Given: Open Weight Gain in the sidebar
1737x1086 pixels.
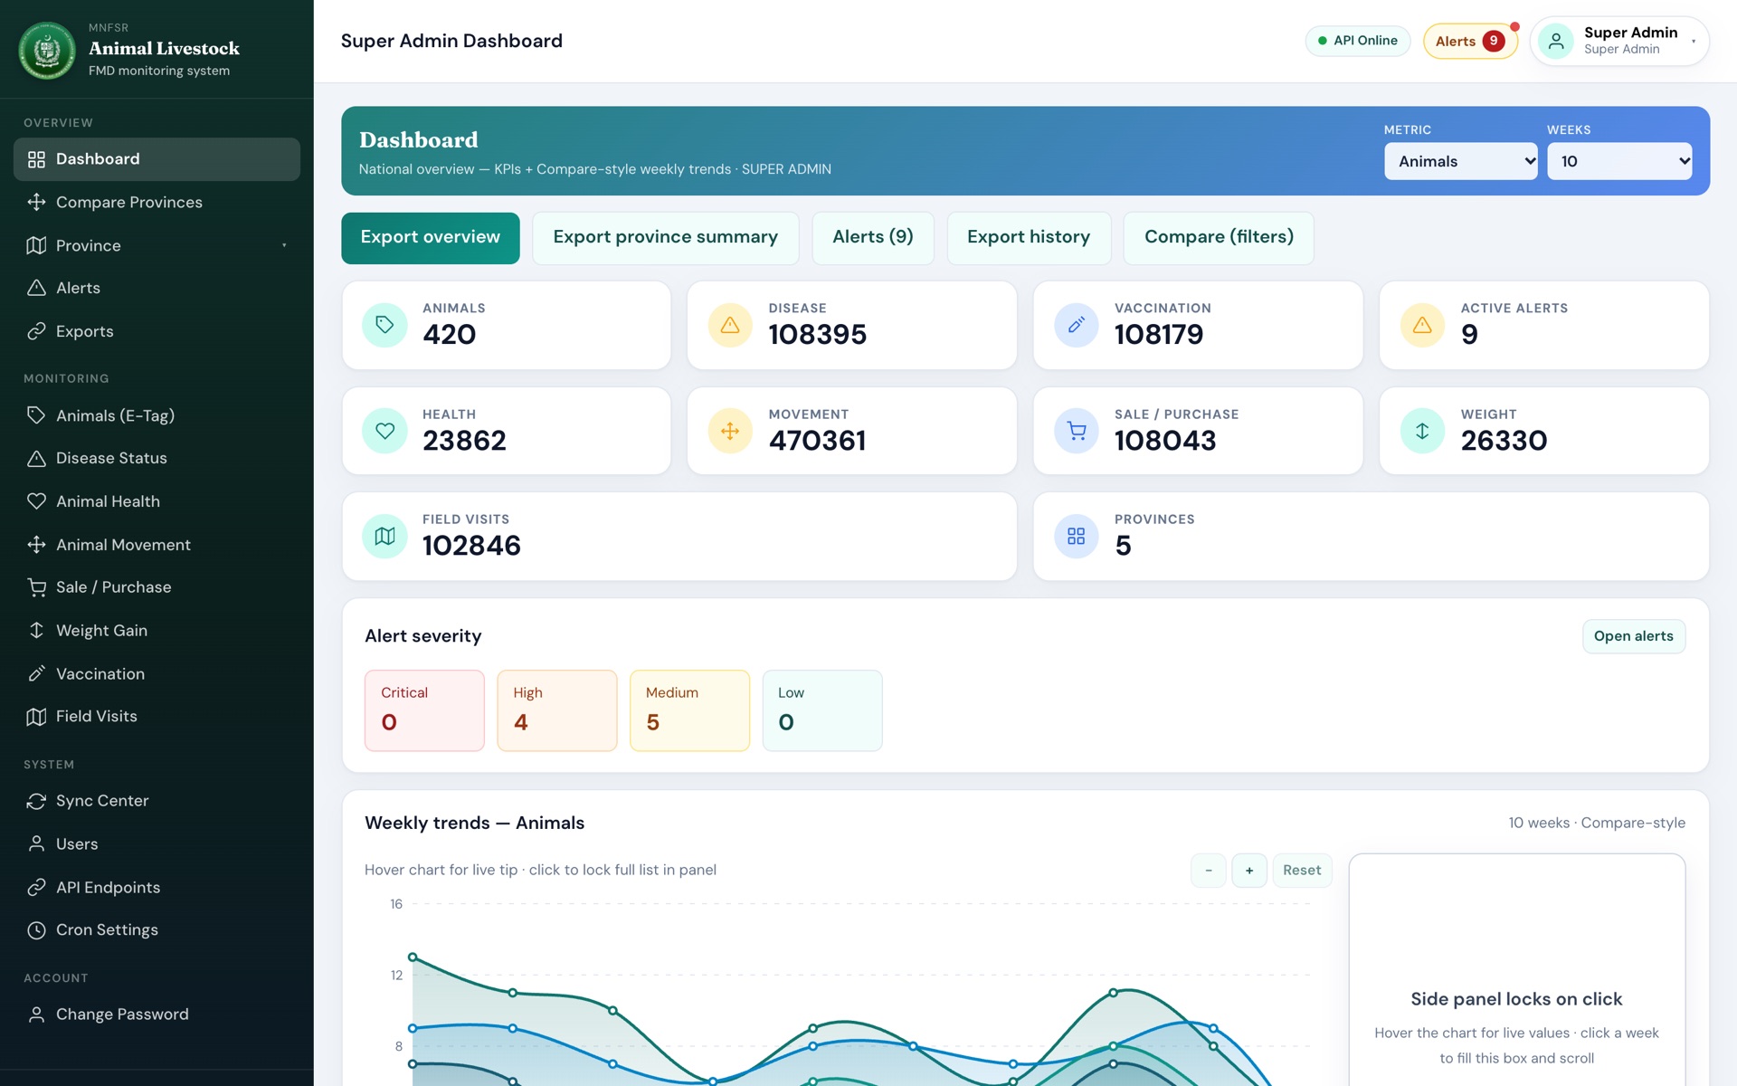Looking at the screenshot, I should pos(157,631).
